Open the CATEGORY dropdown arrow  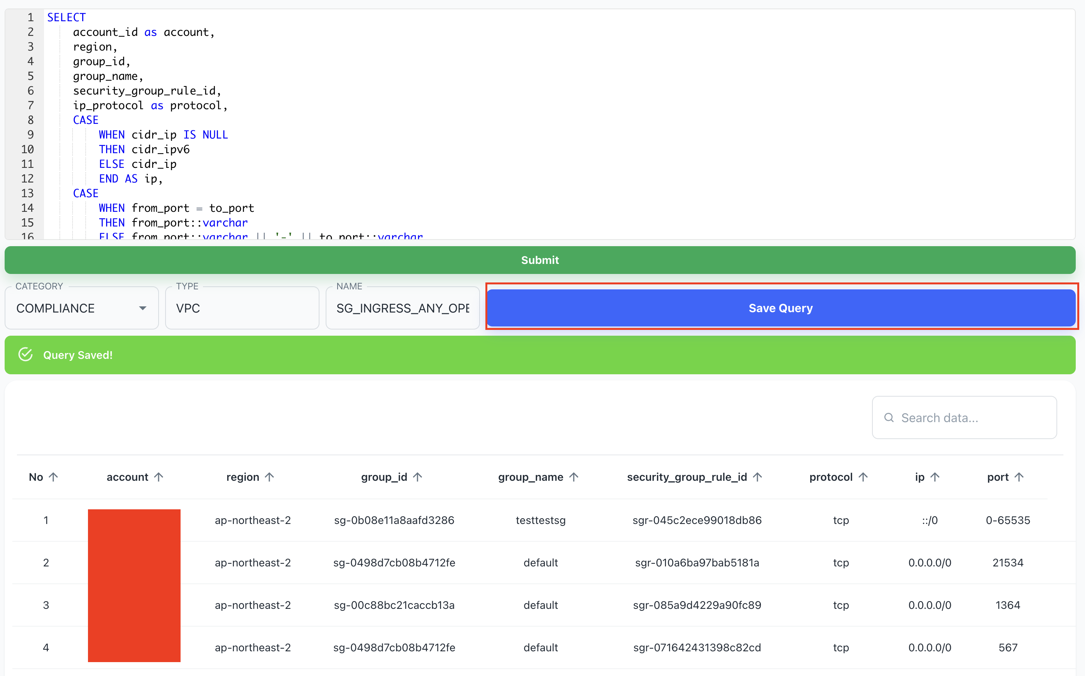pos(143,308)
